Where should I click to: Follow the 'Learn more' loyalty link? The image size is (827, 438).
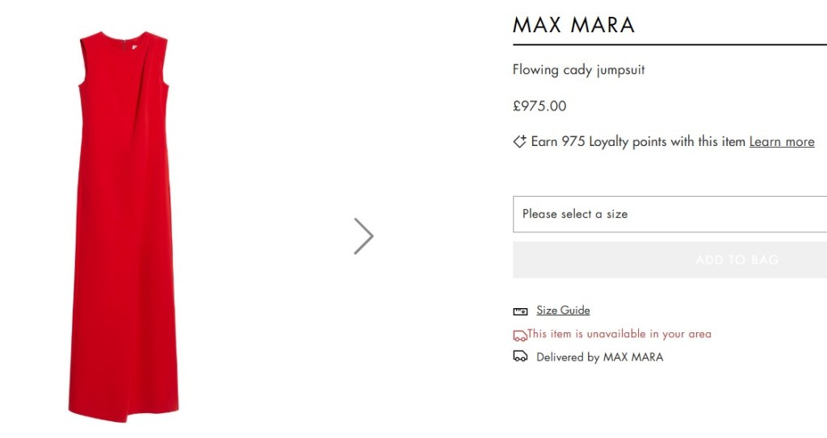pos(781,142)
